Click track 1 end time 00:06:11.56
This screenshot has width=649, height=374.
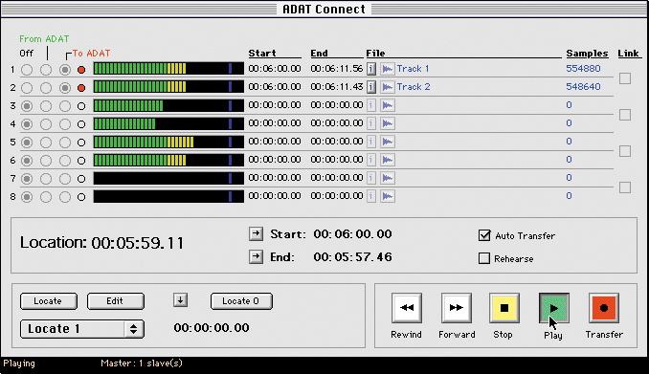click(x=337, y=69)
